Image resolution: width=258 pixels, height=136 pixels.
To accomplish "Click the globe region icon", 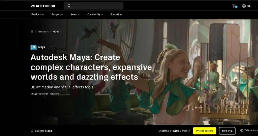I will [244, 6].
